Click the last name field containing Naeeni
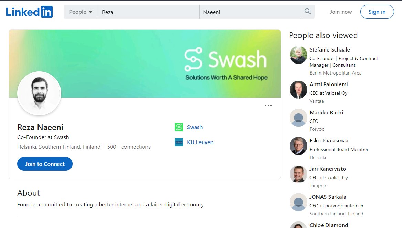The image size is (402, 228). [250, 12]
